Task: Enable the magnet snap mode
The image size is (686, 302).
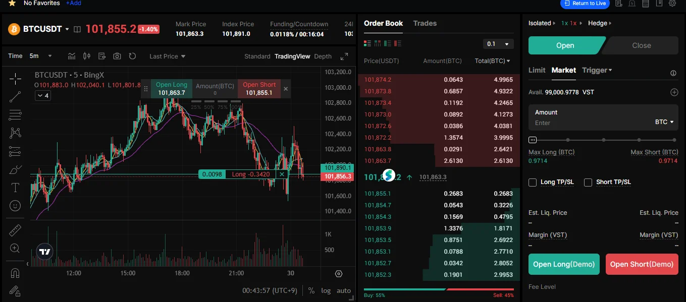Action: (x=15, y=273)
